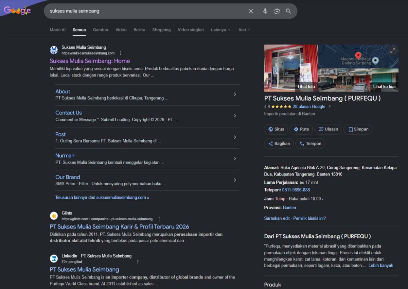Screen dimensions: 408x289
Task: Select the red map pin on the map
Action: [358, 56]
